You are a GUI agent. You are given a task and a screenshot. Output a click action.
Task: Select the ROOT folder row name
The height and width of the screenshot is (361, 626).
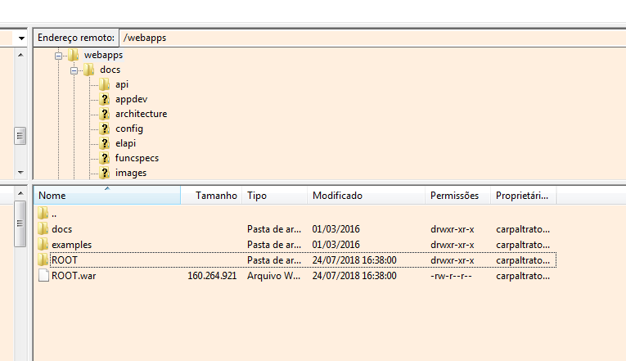[65, 260]
